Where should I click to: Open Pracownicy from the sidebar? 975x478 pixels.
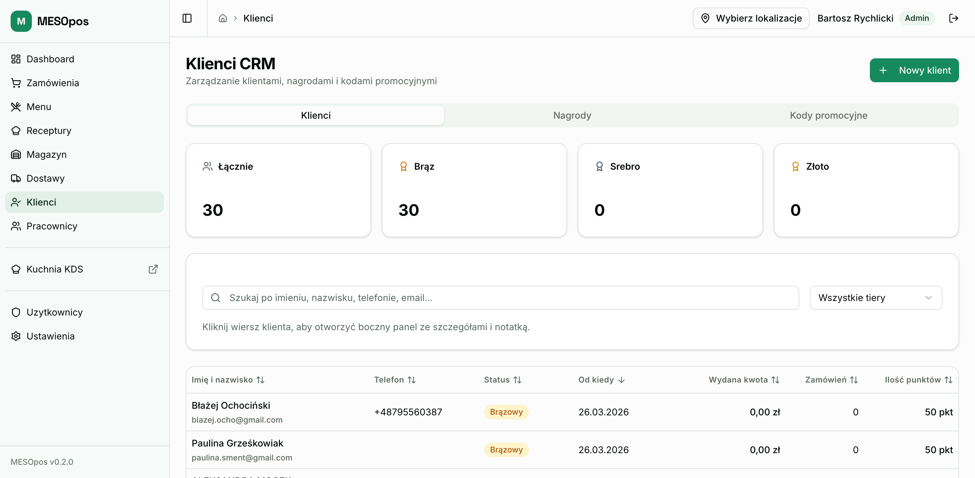[51, 226]
